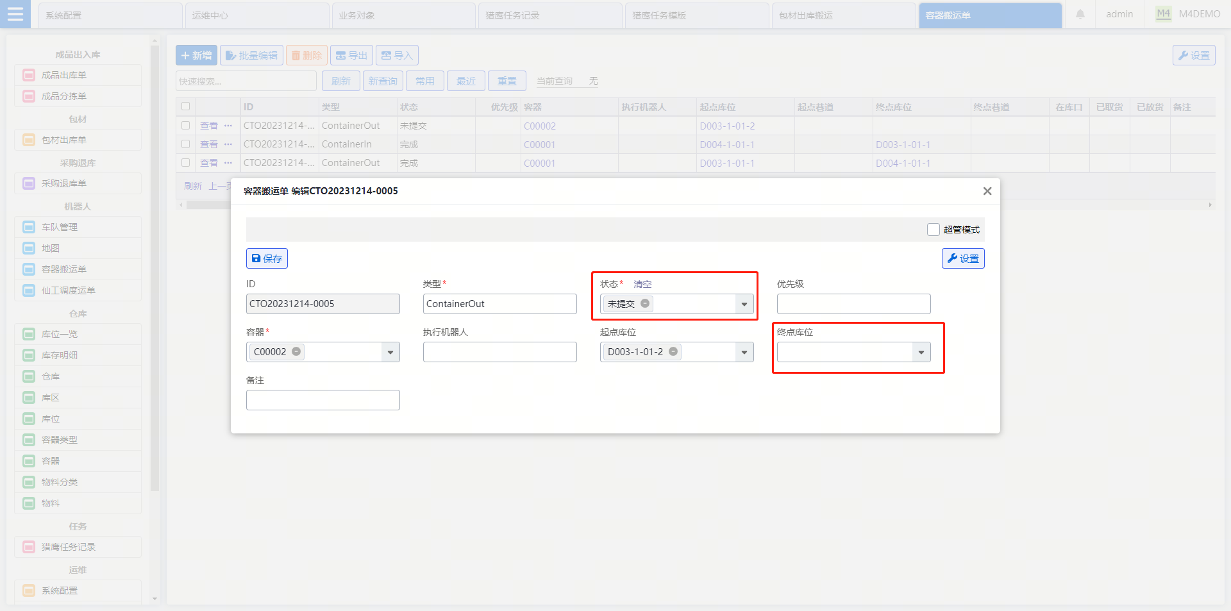Open more actions for the ContainerIn row
Viewport: 1231px width, 611px height.
tap(228, 144)
